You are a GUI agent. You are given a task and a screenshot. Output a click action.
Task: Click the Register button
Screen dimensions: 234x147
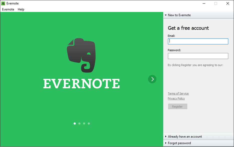point(177,106)
